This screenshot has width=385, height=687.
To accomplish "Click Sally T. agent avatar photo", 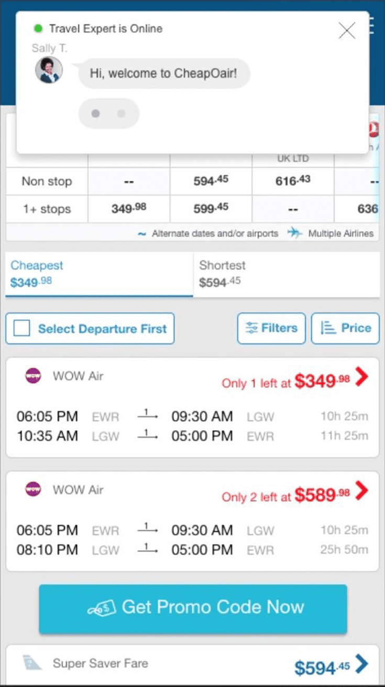I will tap(49, 70).
